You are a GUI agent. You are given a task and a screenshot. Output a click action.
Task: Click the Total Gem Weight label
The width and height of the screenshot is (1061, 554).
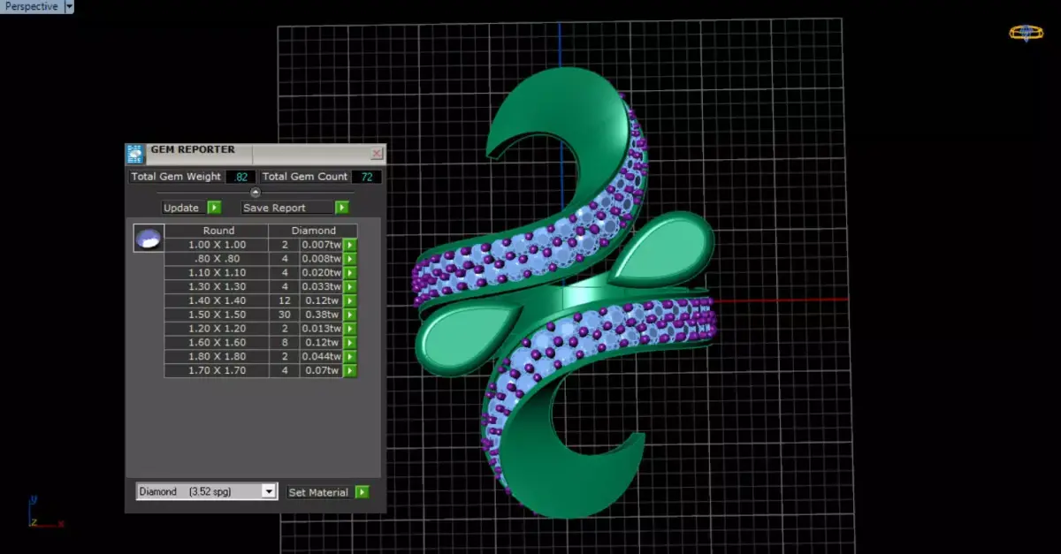point(176,177)
